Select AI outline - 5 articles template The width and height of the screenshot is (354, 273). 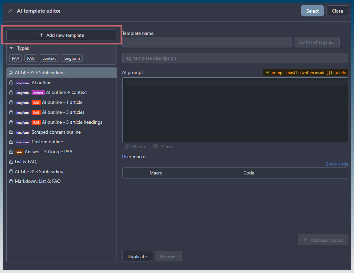click(x=62, y=112)
